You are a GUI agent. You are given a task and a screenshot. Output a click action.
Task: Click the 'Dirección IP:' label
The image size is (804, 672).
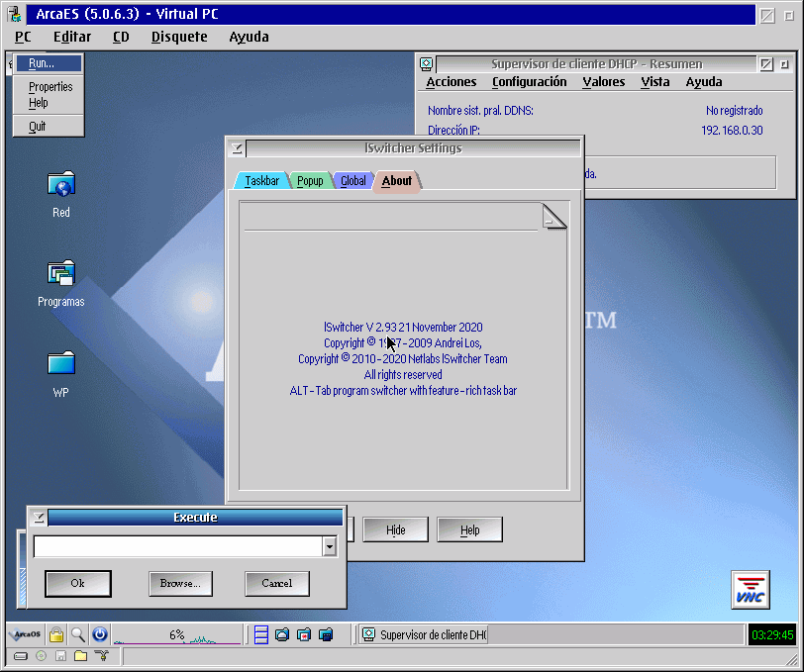[453, 131]
